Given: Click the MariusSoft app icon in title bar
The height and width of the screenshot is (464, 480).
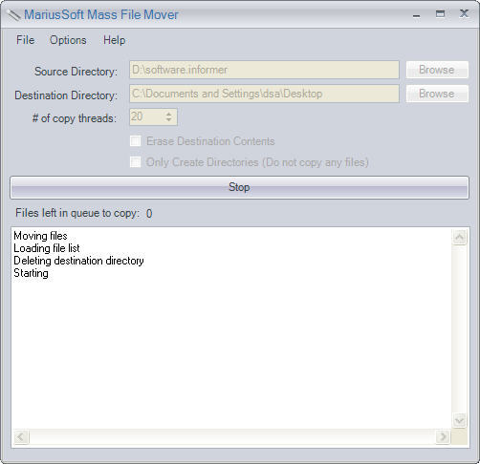Looking at the screenshot, I should click(x=13, y=15).
